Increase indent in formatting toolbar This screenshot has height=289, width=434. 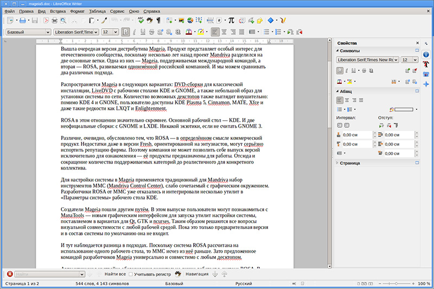[290, 32]
